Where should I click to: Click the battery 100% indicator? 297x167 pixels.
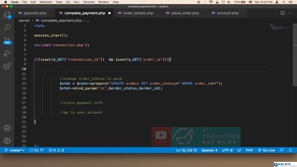(x=239, y=2)
